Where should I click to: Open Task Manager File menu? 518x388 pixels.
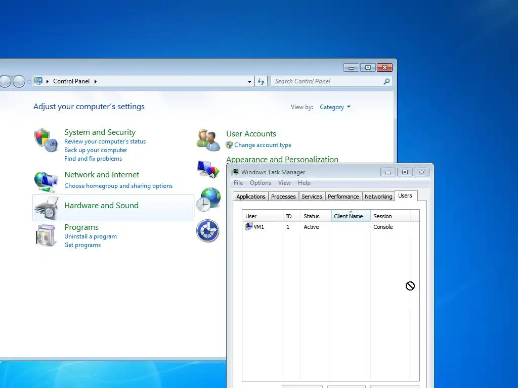[238, 183]
